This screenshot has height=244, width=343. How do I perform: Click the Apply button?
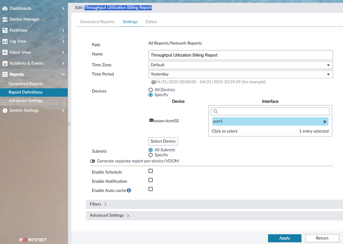285,238
